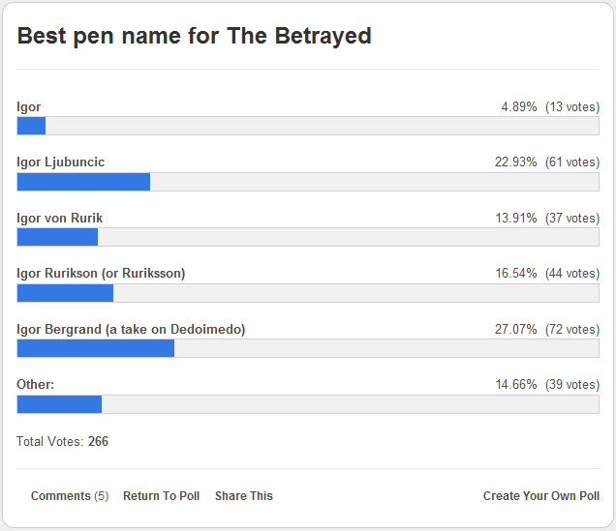Screen dimensions: 616x531
Task: Click the 22.93% (61 votes) text
Action: click(547, 162)
